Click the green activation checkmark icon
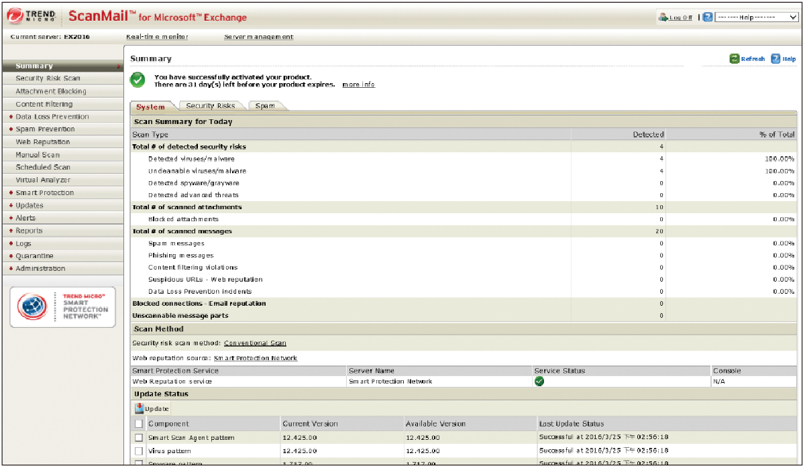This screenshot has width=805, height=468. (138, 80)
